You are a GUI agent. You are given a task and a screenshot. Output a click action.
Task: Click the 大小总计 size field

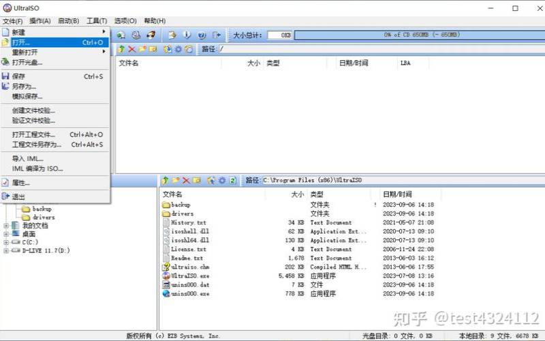pyautogui.click(x=280, y=35)
